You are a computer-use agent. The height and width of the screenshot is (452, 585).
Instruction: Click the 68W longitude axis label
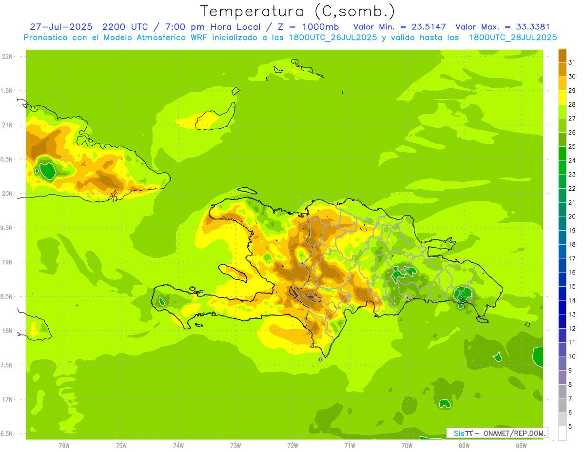click(521, 445)
